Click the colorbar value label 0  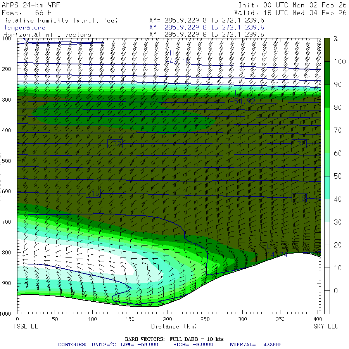[336, 291]
